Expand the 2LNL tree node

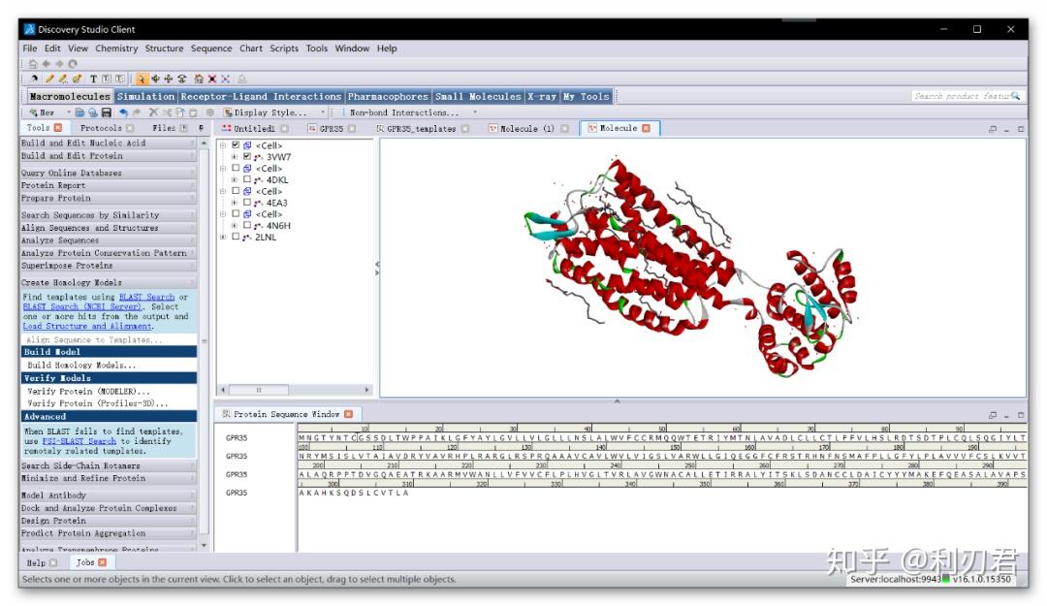pos(223,238)
